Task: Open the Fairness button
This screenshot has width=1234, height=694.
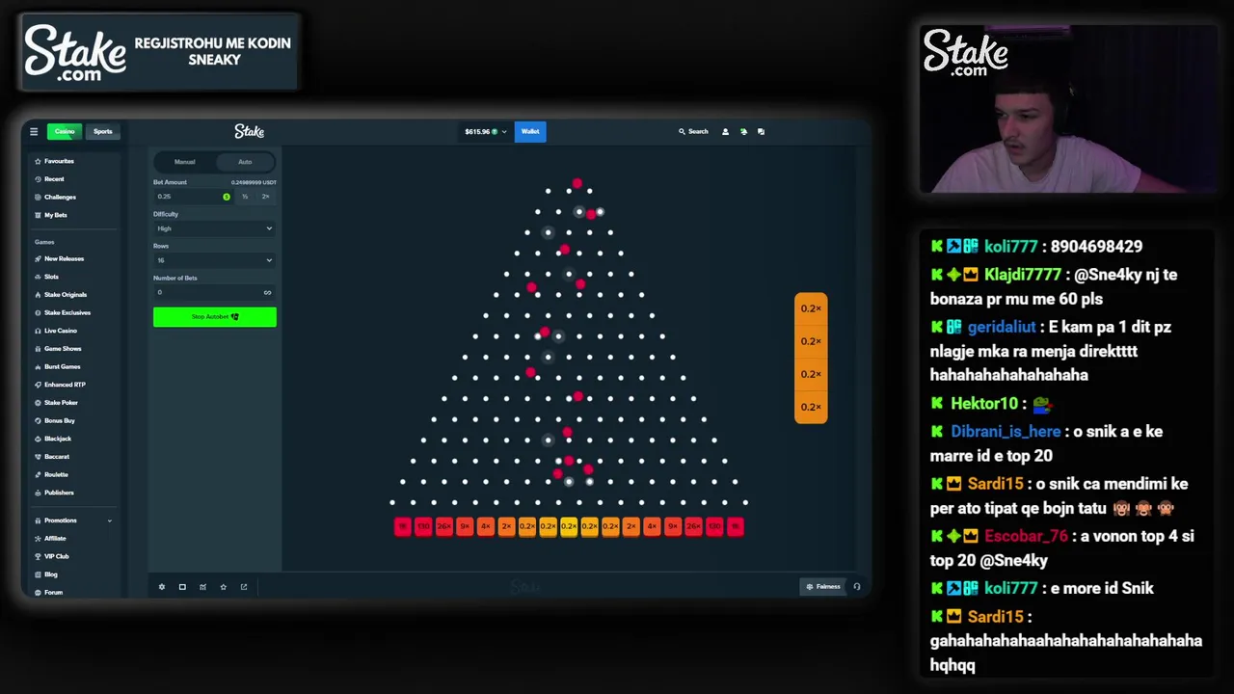Action: pyautogui.click(x=823, y=586)
